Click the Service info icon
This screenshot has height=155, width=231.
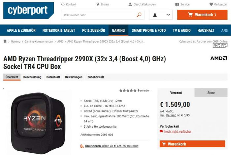pos(177,5)
